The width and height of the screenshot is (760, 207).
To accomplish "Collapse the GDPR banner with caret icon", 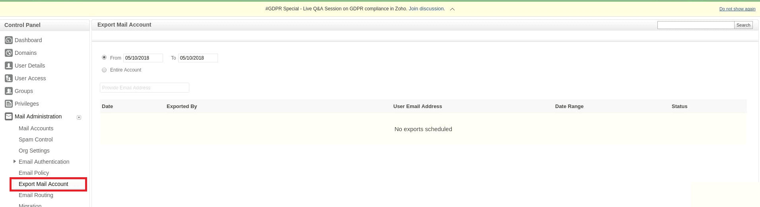I will (x=452, y=9).
